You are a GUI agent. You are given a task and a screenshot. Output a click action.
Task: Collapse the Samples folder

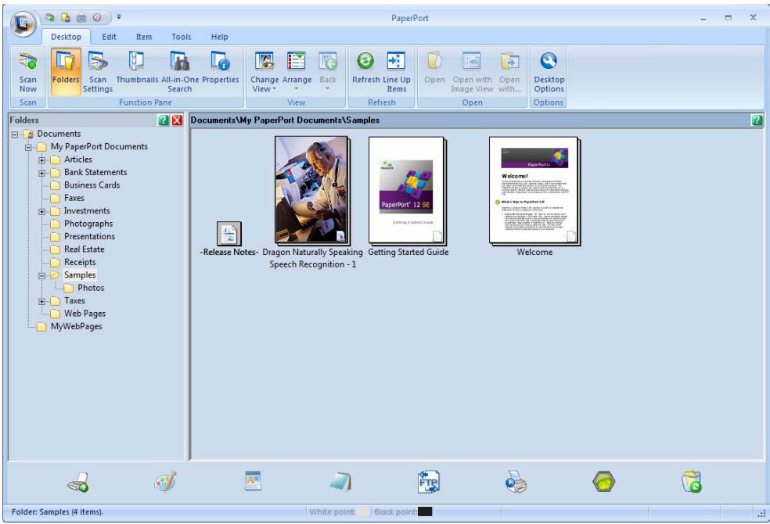point(41,276)
